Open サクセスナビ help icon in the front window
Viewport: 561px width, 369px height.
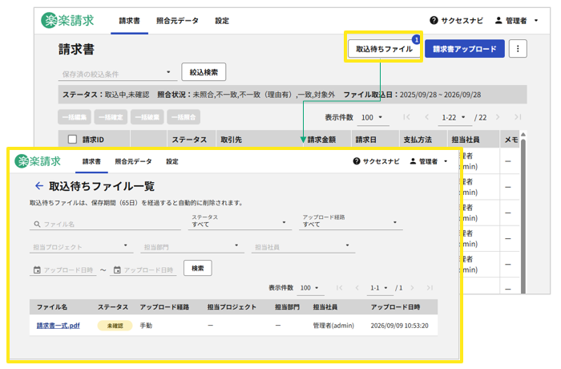click(x=357, y=161)
